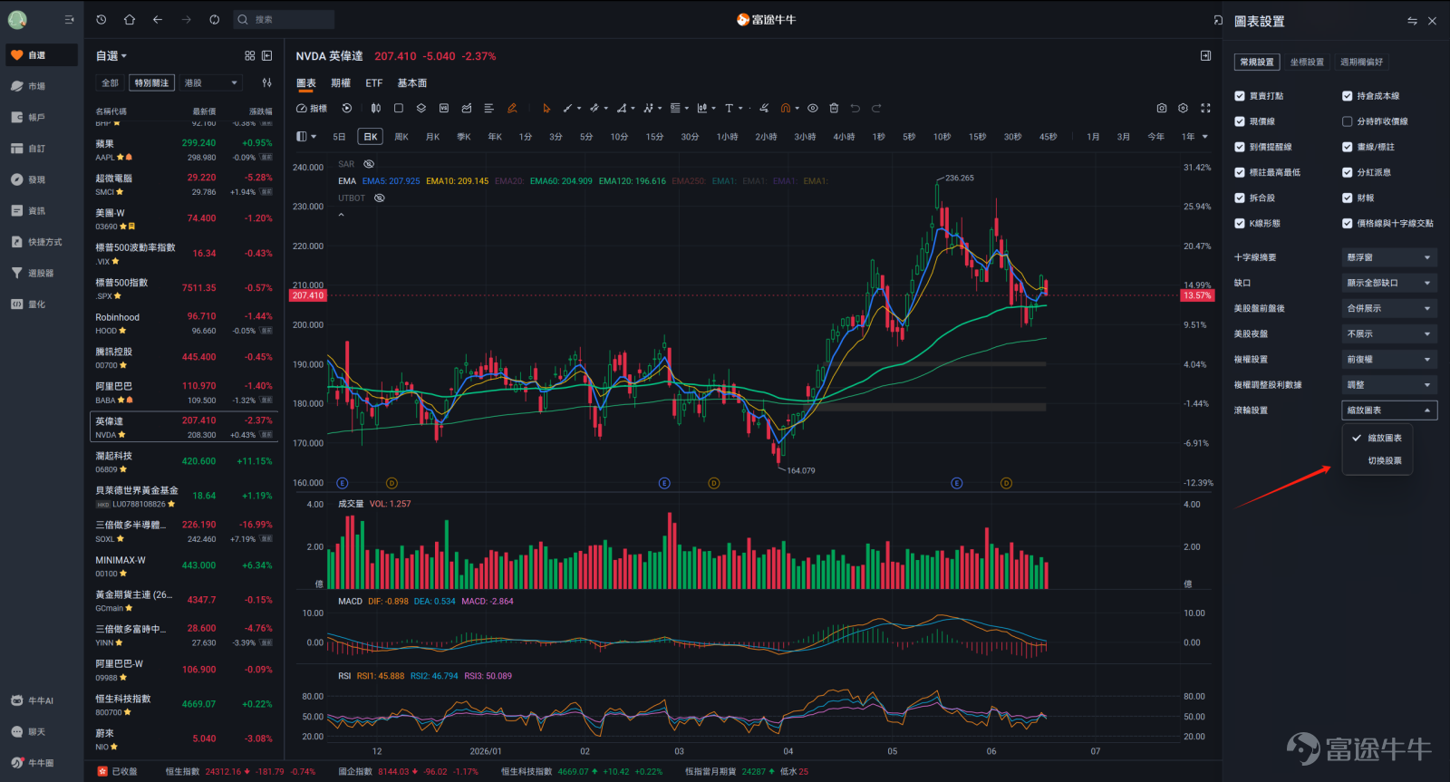Click the chart settings gear icon
The image size is (1450, 782).
pyautogui.click(x=1183, y=108)
